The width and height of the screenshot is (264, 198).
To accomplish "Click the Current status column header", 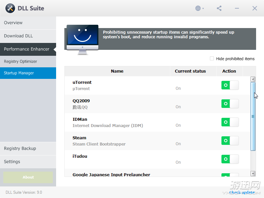I will tap(193, 71).
